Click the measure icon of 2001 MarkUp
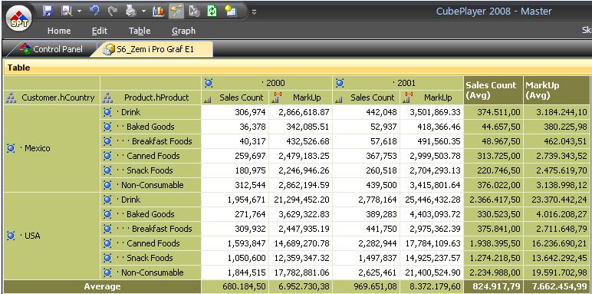 [408, 97]
